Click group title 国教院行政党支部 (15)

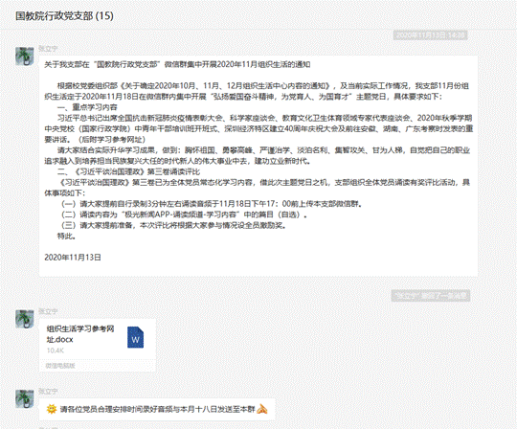coord(65,16)
